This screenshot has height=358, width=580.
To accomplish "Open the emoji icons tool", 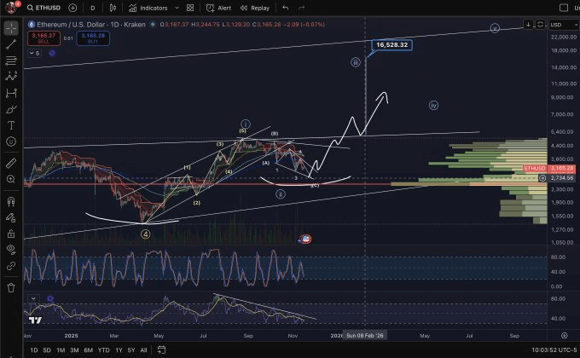I will (x=11, y=141).
